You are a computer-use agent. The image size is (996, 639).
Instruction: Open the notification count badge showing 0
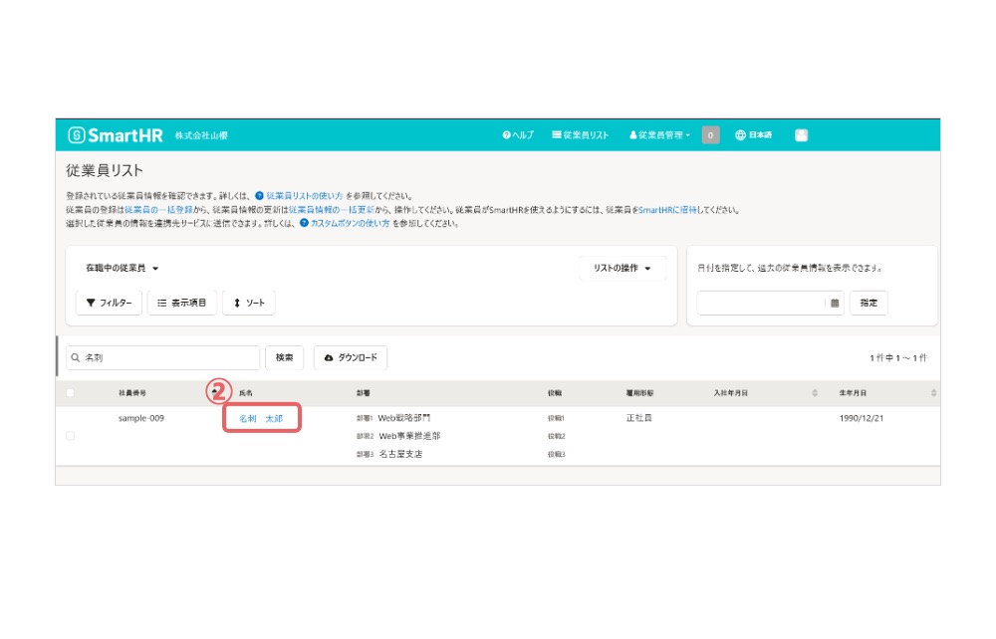pyautogui.click(x=710, y=135)
